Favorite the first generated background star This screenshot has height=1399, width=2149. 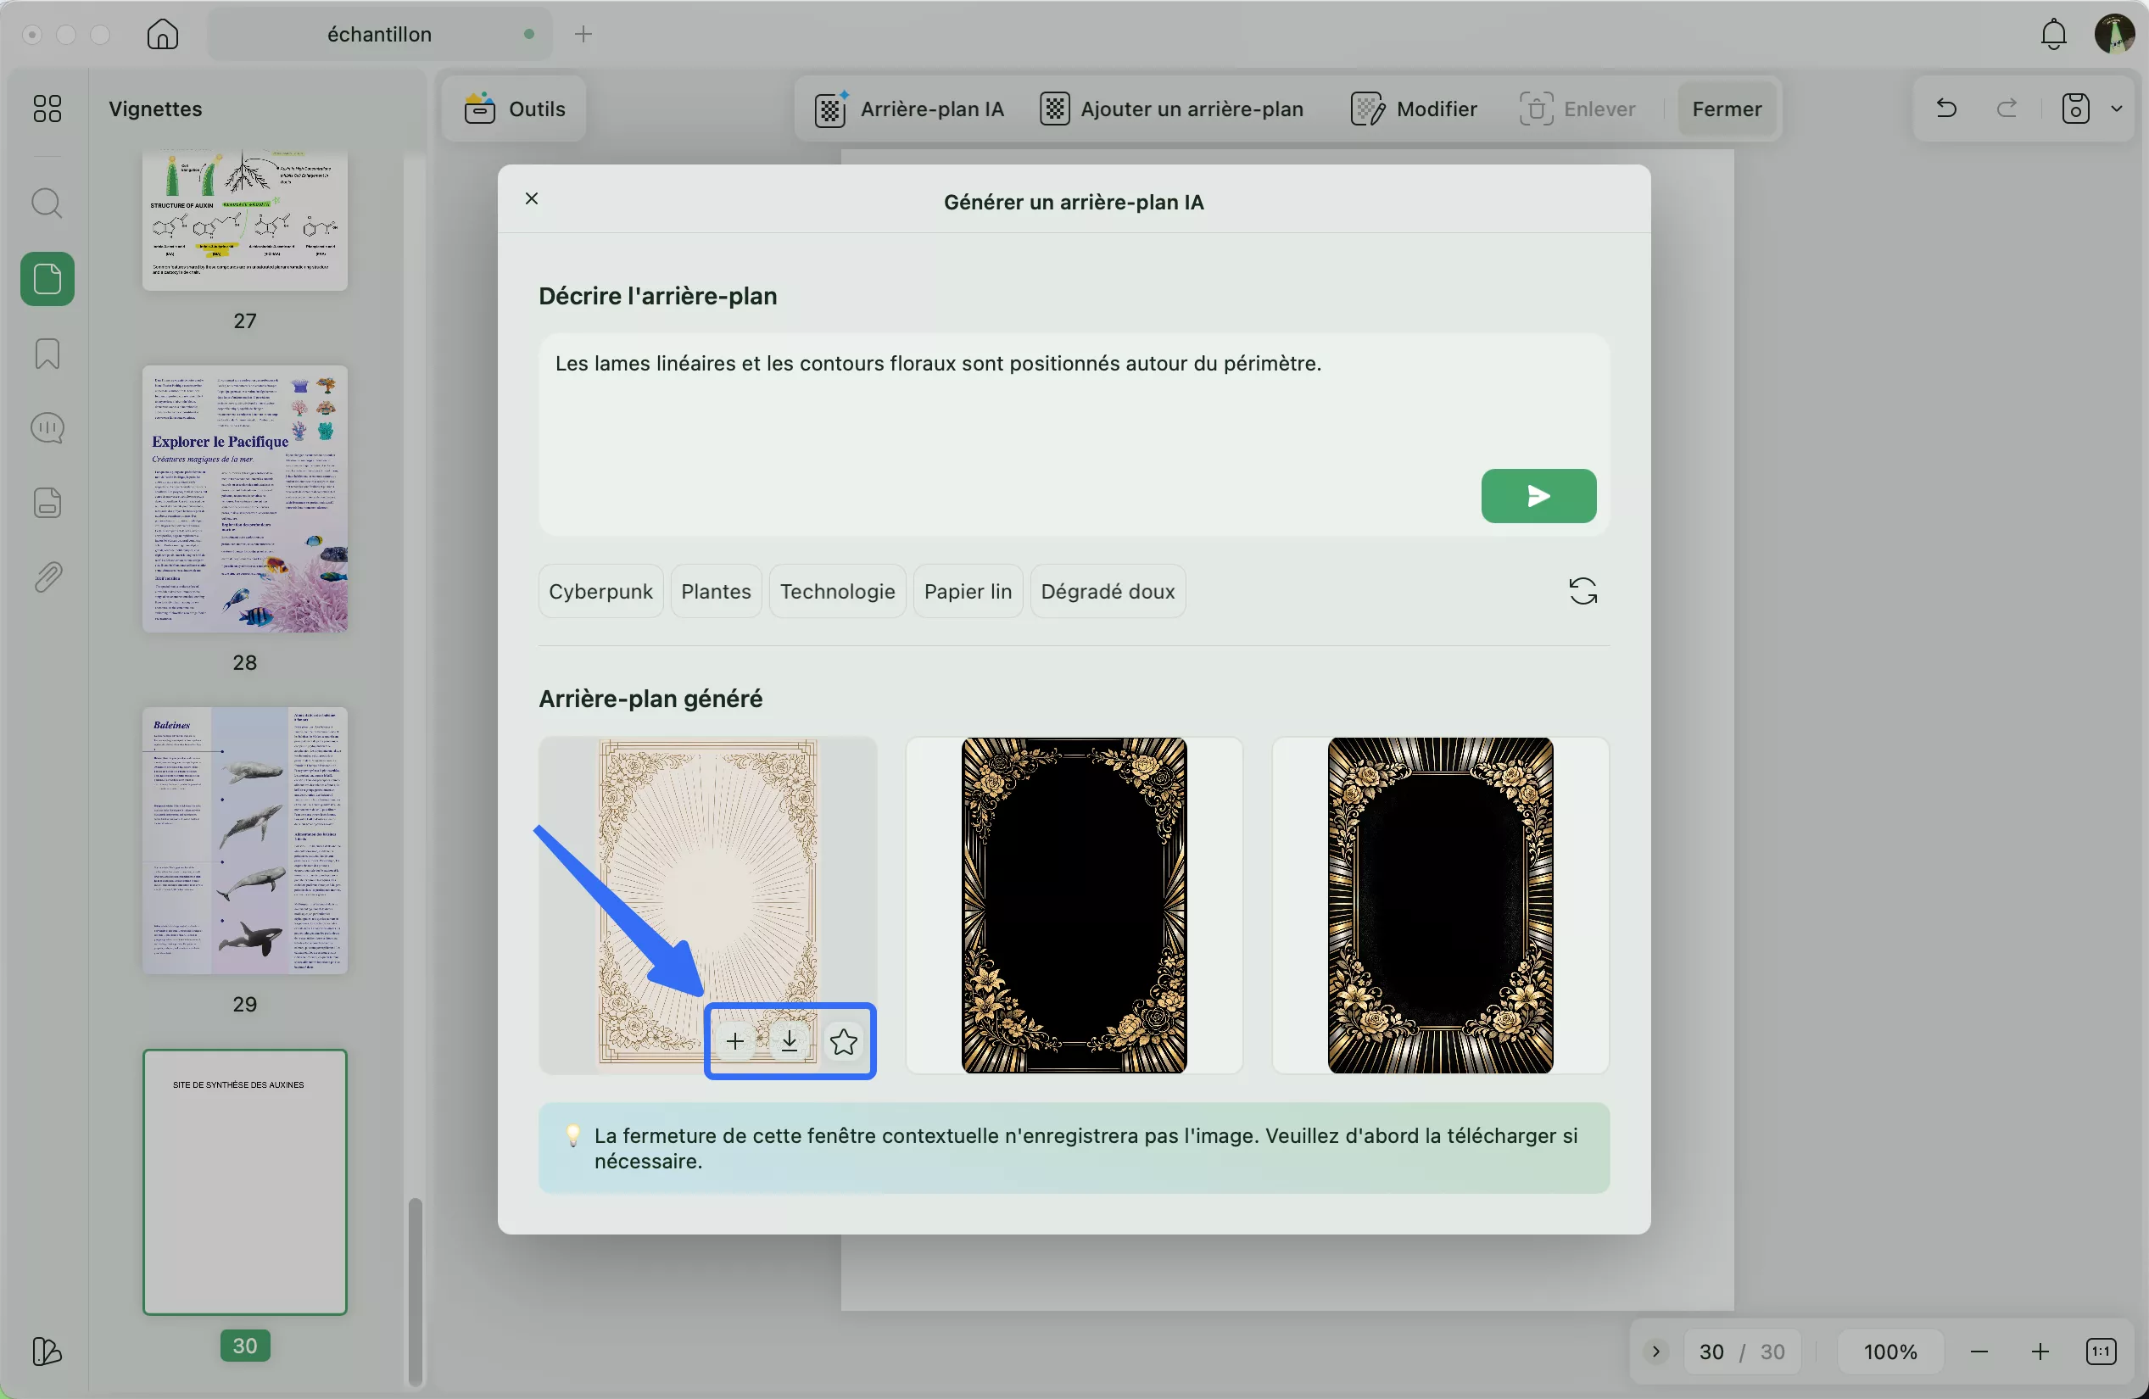tap(843, 1040)
